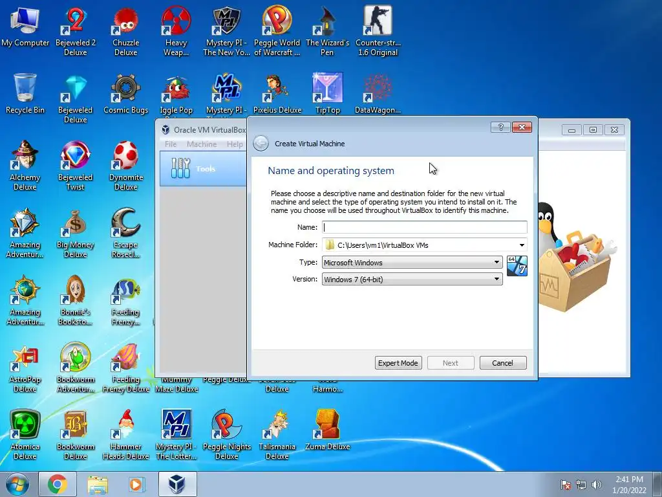Select the AstroPop Deluxe shortcut
Viewport: 662px width, 497px height.
tap(25, 368)
